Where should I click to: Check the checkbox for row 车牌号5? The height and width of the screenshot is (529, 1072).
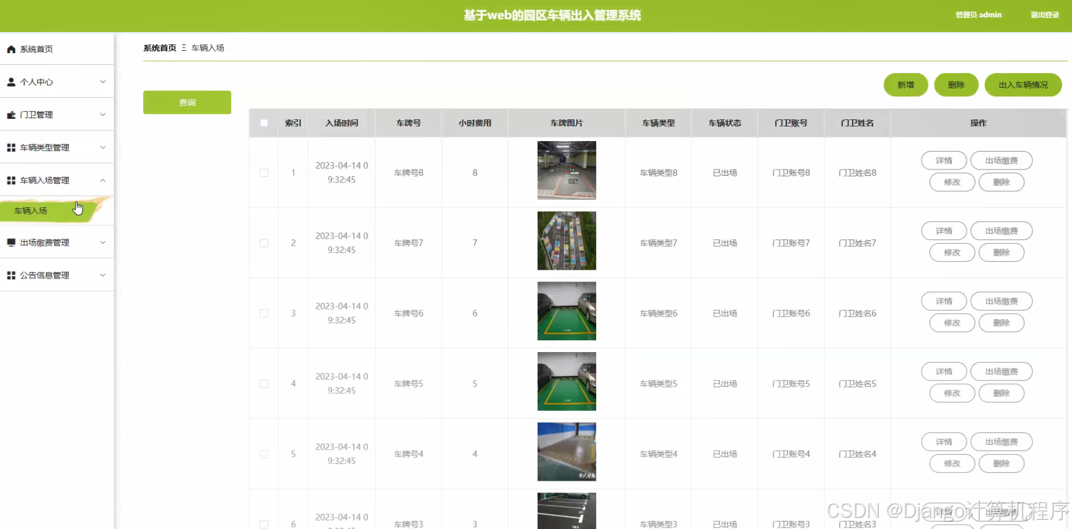[x=264, y=384]
